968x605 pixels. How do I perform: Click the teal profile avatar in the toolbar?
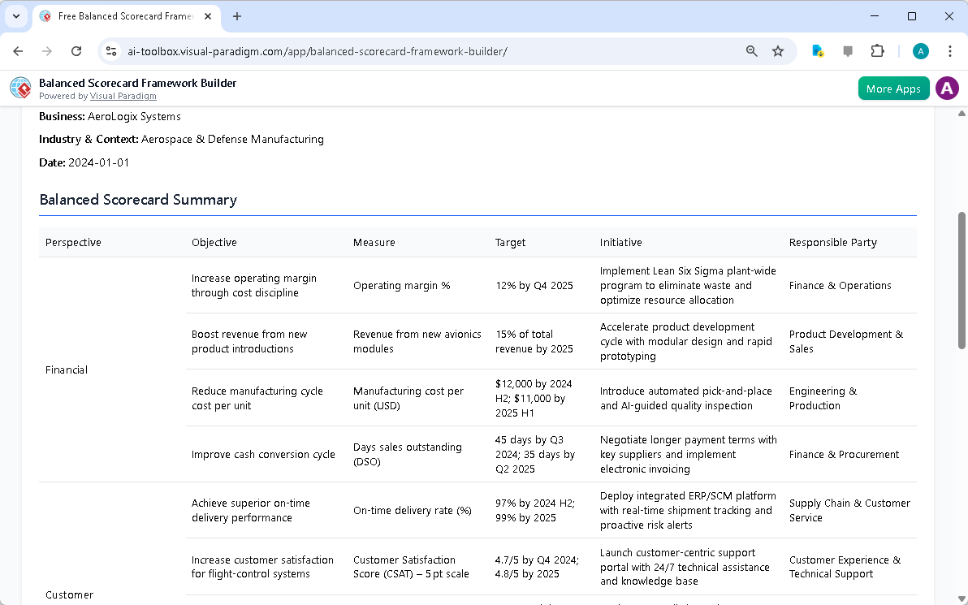point(920,50)
